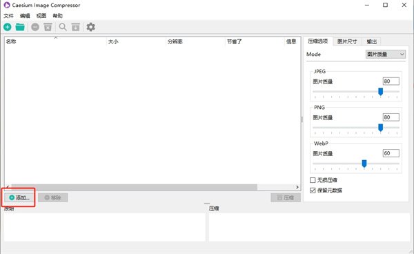The image size is (414, 254).
Task: Click the Caesium app logo in title bar
Action: tap(7, 5)
